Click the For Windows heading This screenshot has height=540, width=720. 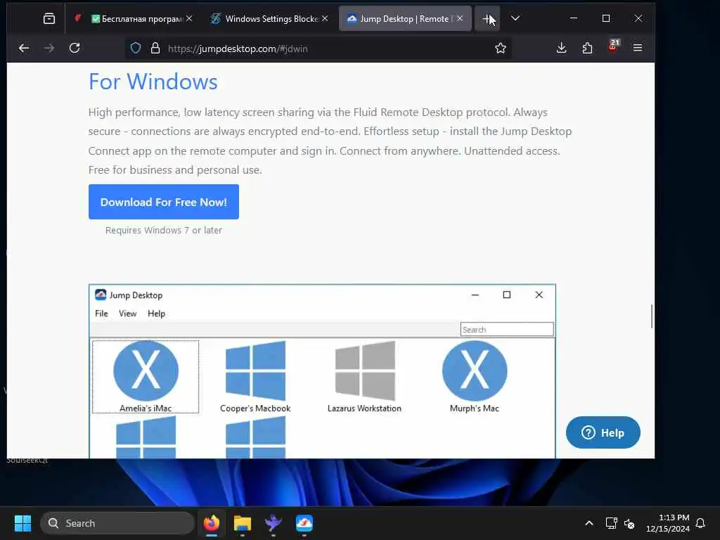[153, 82]
